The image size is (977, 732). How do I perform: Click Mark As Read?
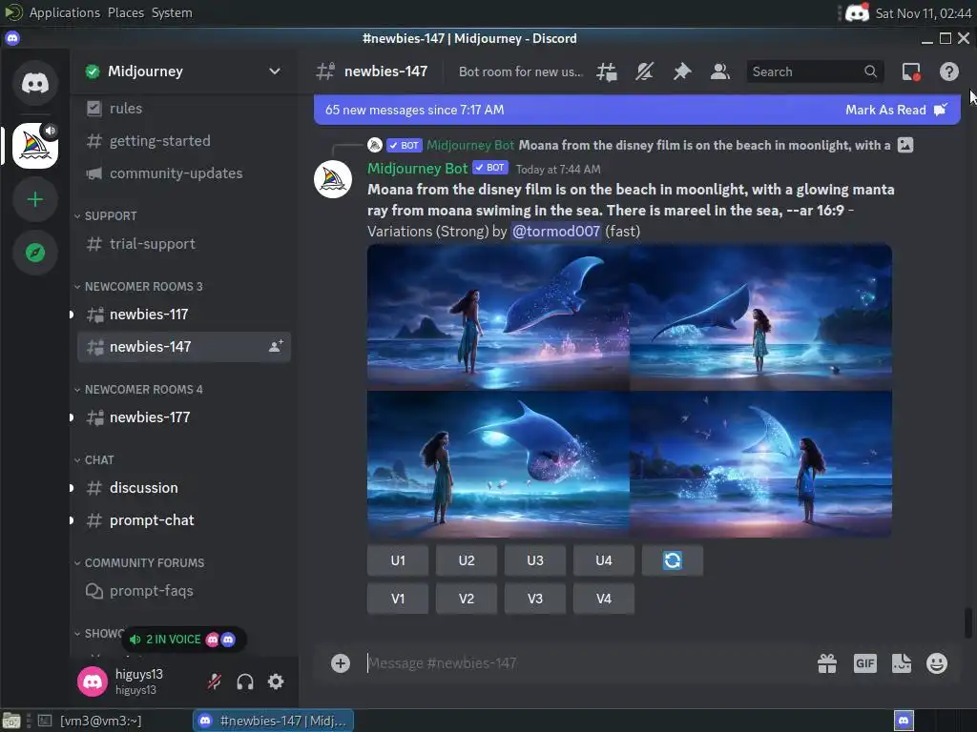point(896,111)
